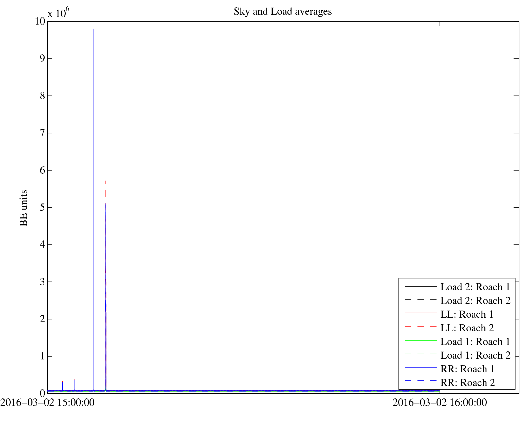
Task: Click the black solid line swatch in legend
Action: (421, 286)
